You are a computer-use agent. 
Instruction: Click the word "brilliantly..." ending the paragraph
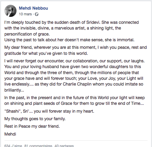(x=14, y=90)
